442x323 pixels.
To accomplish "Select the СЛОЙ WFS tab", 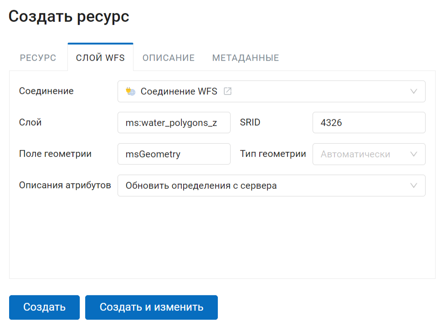I will 100,57.
